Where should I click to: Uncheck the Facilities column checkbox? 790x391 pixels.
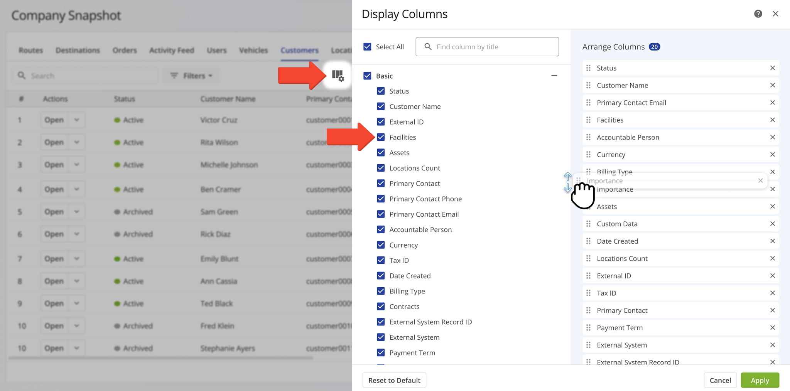coord(381,137)
